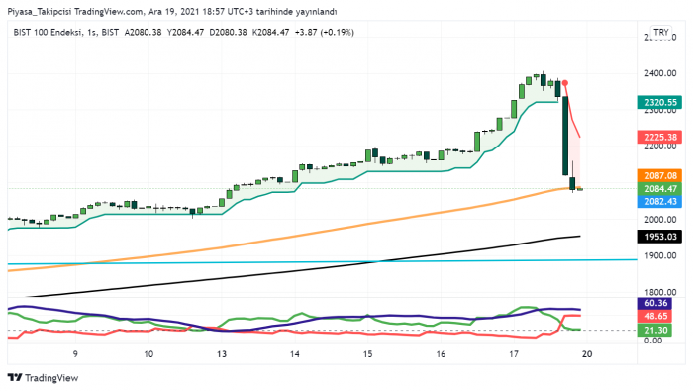Select the 2225.38 red price tag

pyautogui.click(x=659, y=137)
